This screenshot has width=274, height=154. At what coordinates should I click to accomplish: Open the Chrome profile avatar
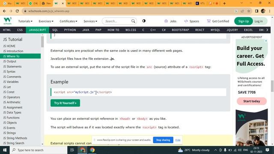click(x=263, y=11)
